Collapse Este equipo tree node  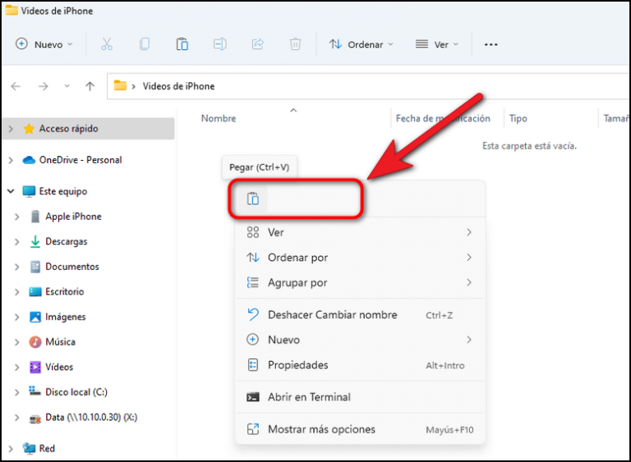point(11,191)
